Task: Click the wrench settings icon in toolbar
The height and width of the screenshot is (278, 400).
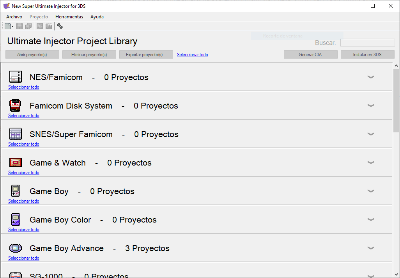Action: click(60, 26)
